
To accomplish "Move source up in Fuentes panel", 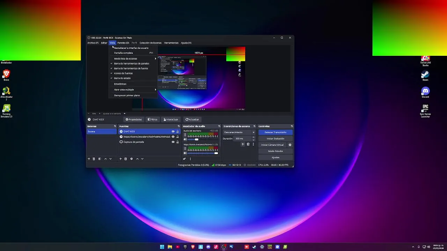I will (x=137, y=159).
